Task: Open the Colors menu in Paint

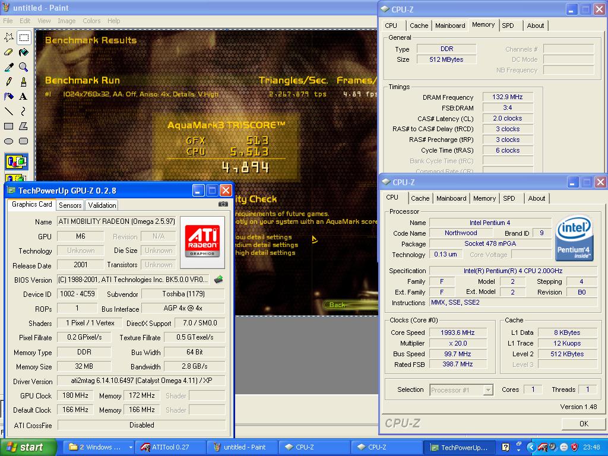Action: 91,21
